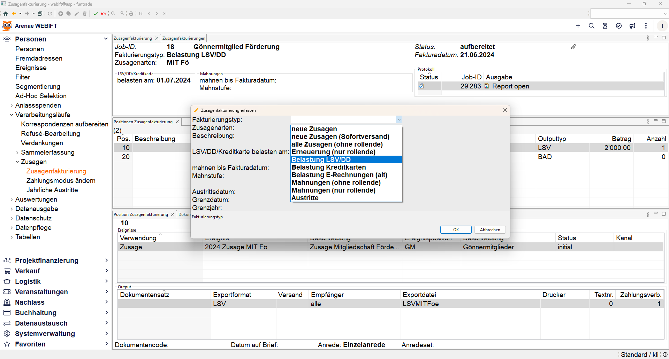The height and width of the screenshot is (359, 669).
Task: Choose 'Austritte' in the dropdown list
Action: [x=305, y=198]
